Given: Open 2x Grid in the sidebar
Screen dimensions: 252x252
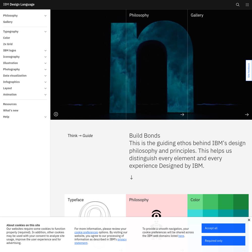Looking at the screenshot, I should (x=8, y=44).
